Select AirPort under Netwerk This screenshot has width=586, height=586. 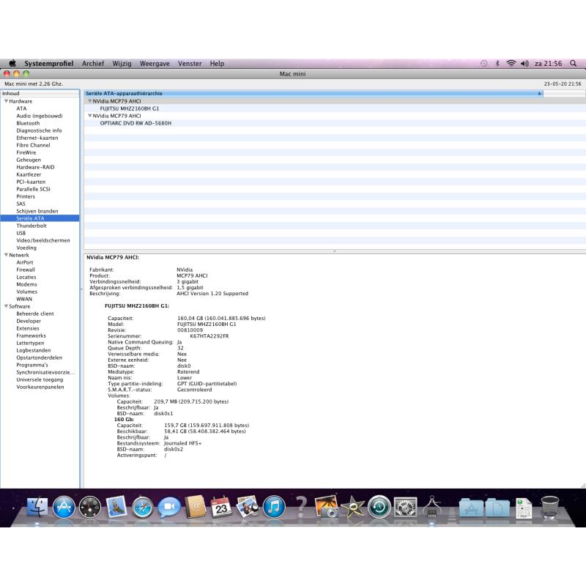25,262
